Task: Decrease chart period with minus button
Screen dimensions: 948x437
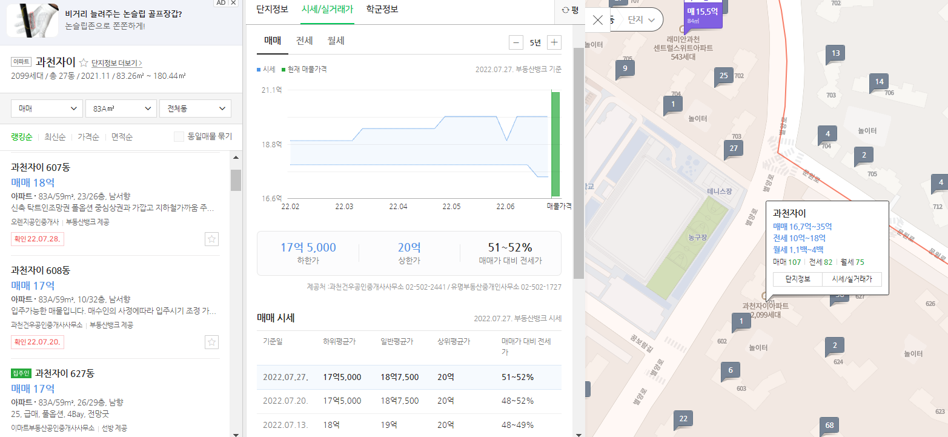Action: [516, 42]
